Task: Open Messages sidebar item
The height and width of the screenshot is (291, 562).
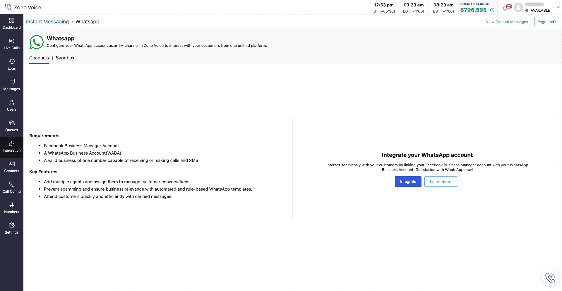Action: point(12,85)
